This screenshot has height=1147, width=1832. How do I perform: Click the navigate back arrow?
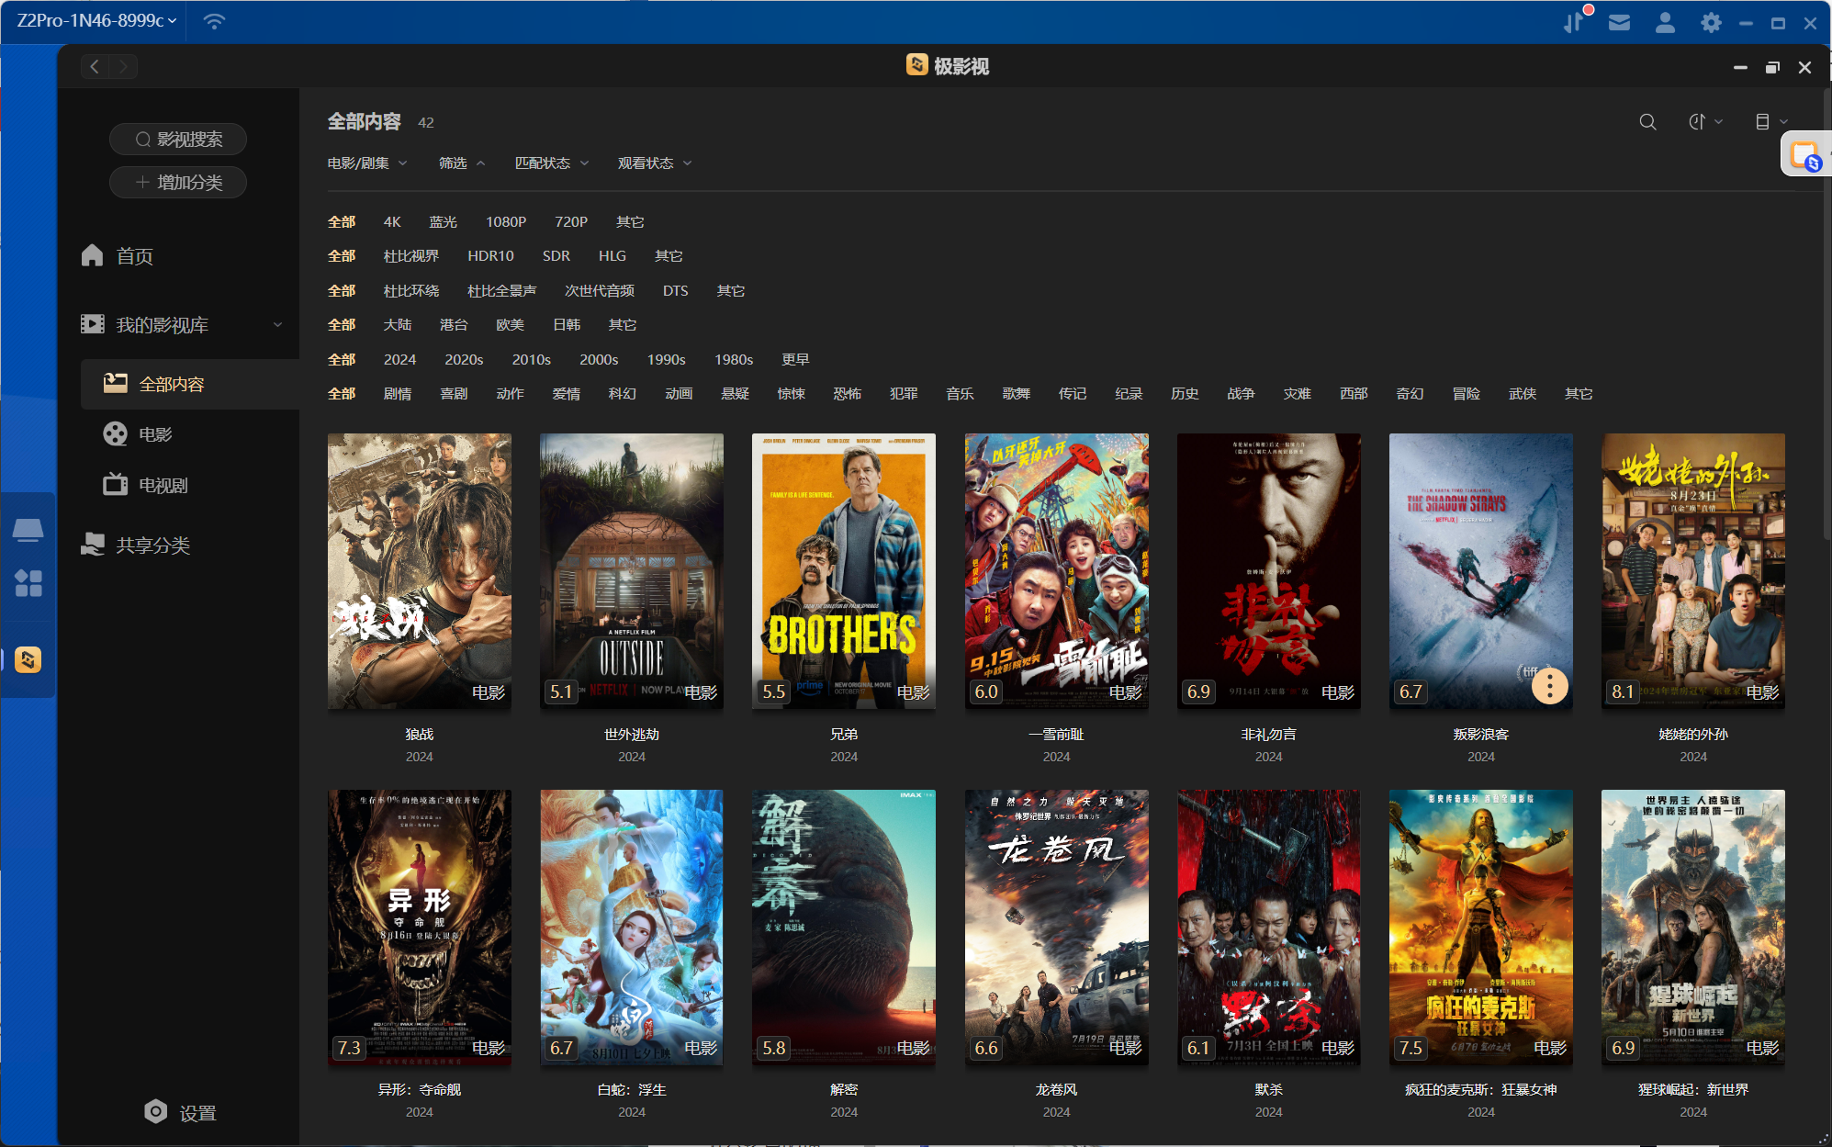click(x=95, y=66)
